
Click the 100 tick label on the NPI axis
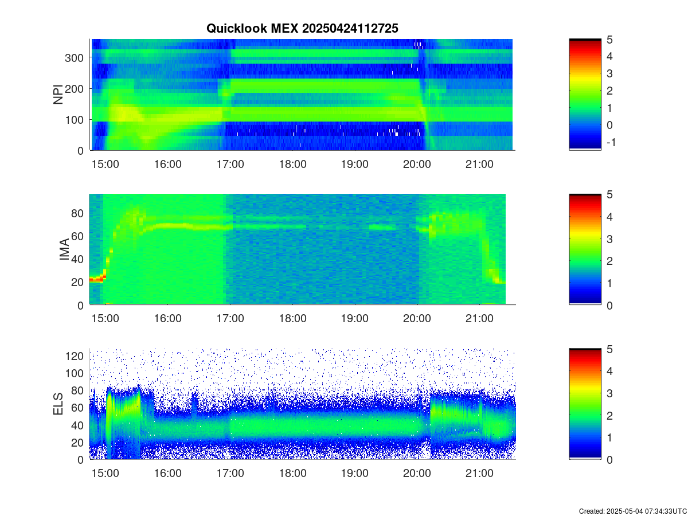point(76,119)
